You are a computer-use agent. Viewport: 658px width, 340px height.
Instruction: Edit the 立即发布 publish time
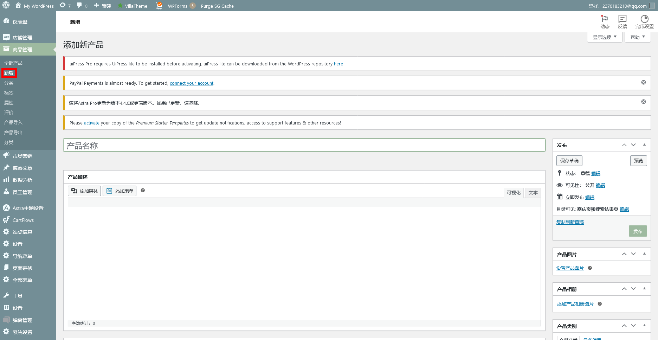point(590,197)
